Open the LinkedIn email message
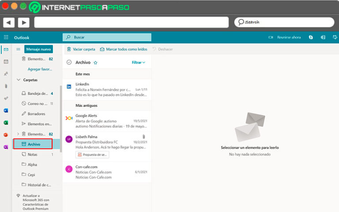The height and width of the screenshot is (212, 339). (107, 90)
